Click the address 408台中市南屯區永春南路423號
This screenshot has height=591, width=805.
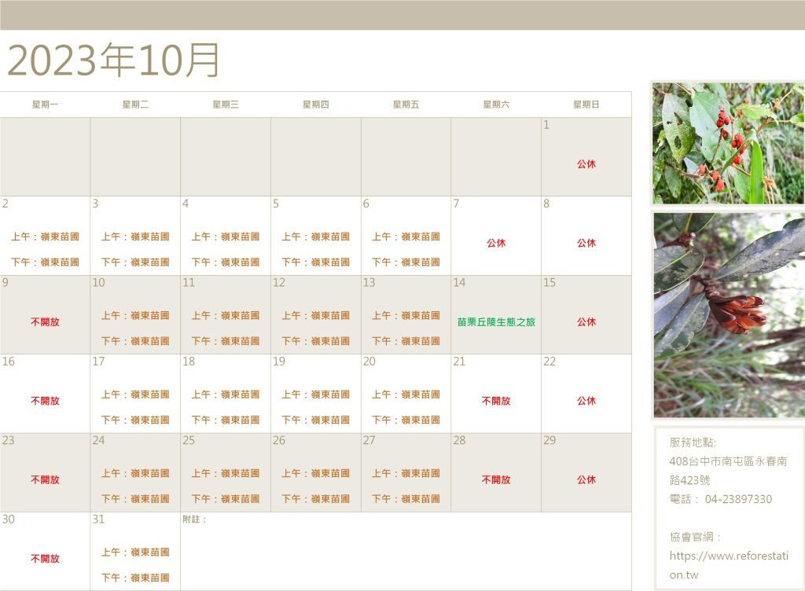(728, 471)
